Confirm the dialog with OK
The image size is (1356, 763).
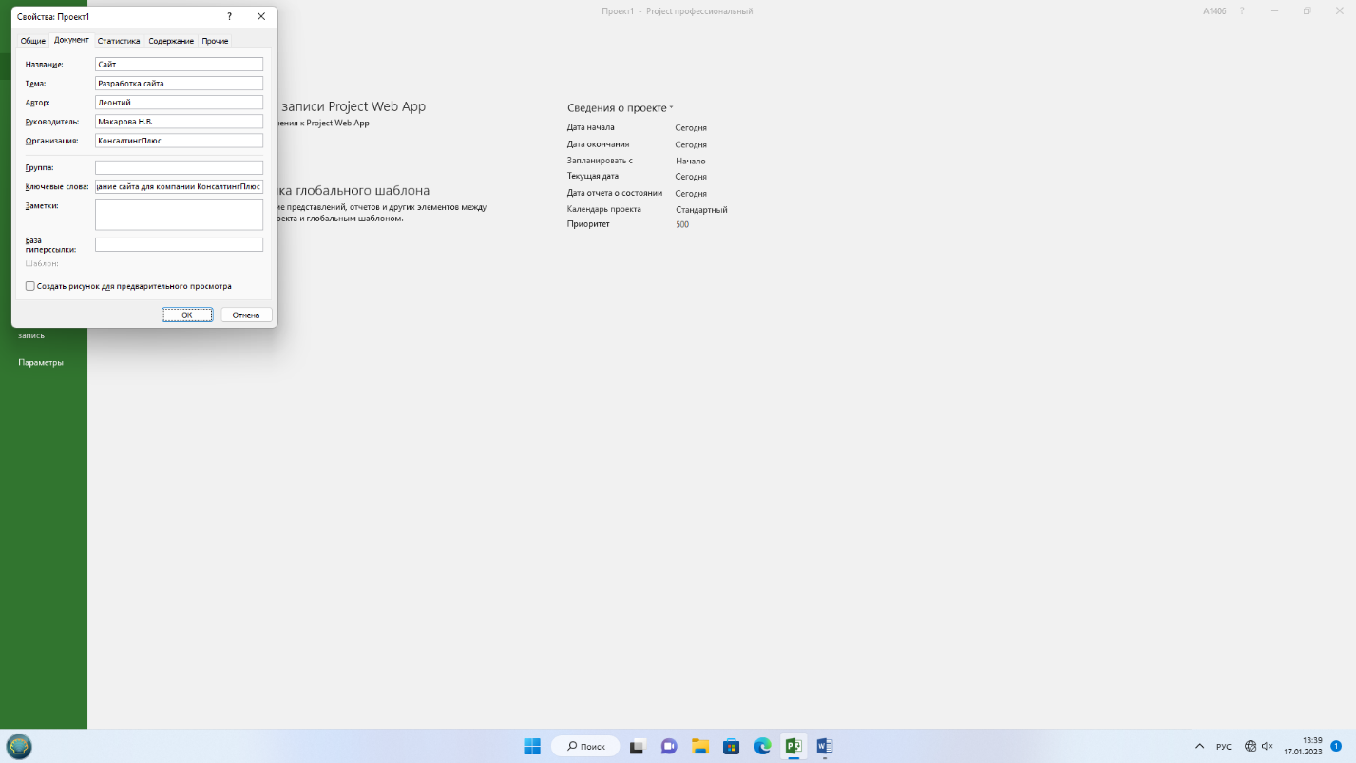[x=187, y=315]
